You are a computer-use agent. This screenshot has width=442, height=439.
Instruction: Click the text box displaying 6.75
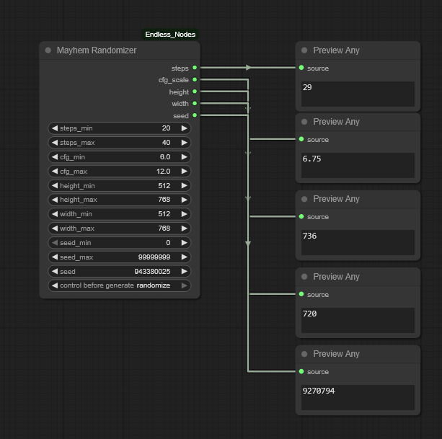tap(358, 165)
